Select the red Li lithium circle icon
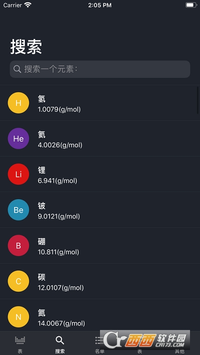The image size is (200, 355). click(x=18, y=174)
